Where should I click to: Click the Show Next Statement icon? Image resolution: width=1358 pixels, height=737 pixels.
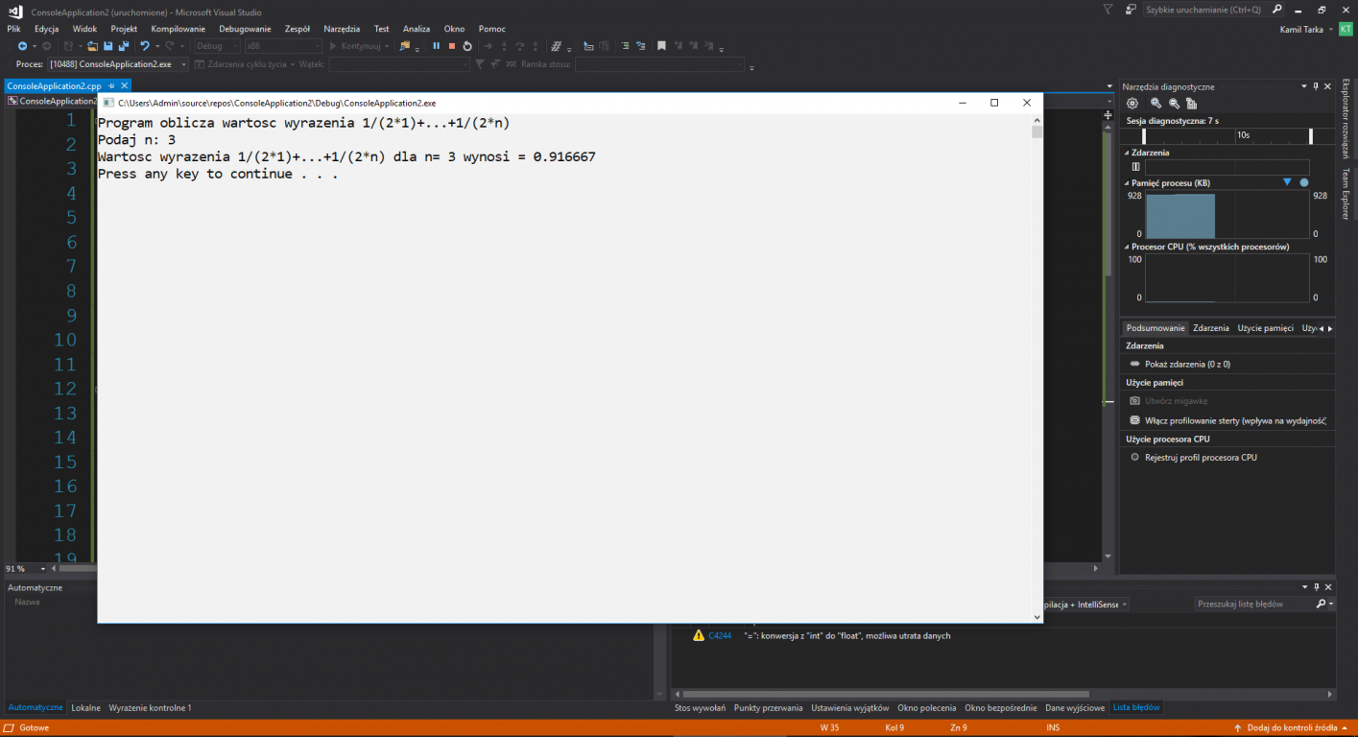[488, 46]
